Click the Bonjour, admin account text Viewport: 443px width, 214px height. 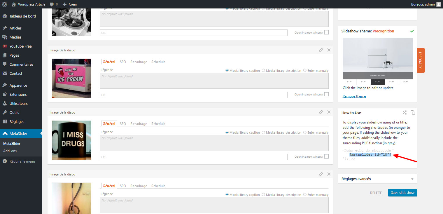[x=423, y=4]
